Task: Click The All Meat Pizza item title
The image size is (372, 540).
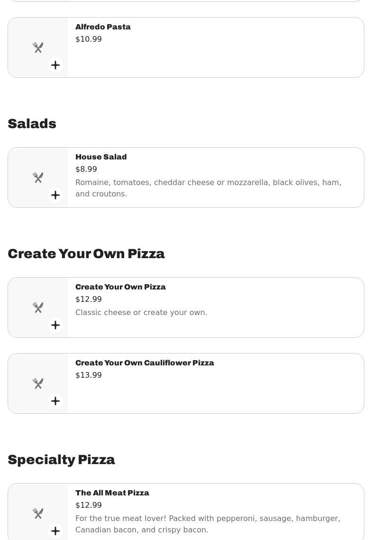Action: [112, 493]
